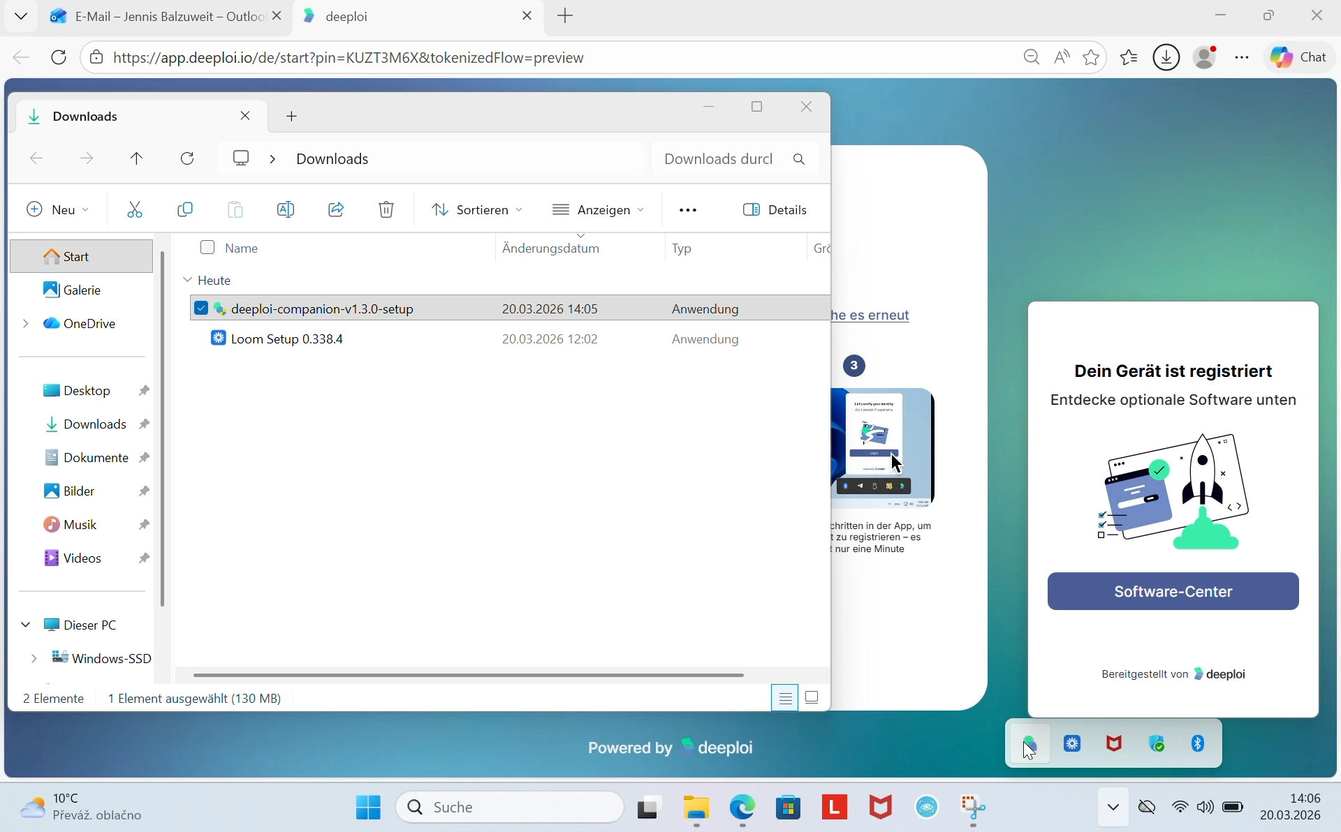Tick the select-all checkbox beside Name
The image size is (1341, 832).
coord(207,248)
